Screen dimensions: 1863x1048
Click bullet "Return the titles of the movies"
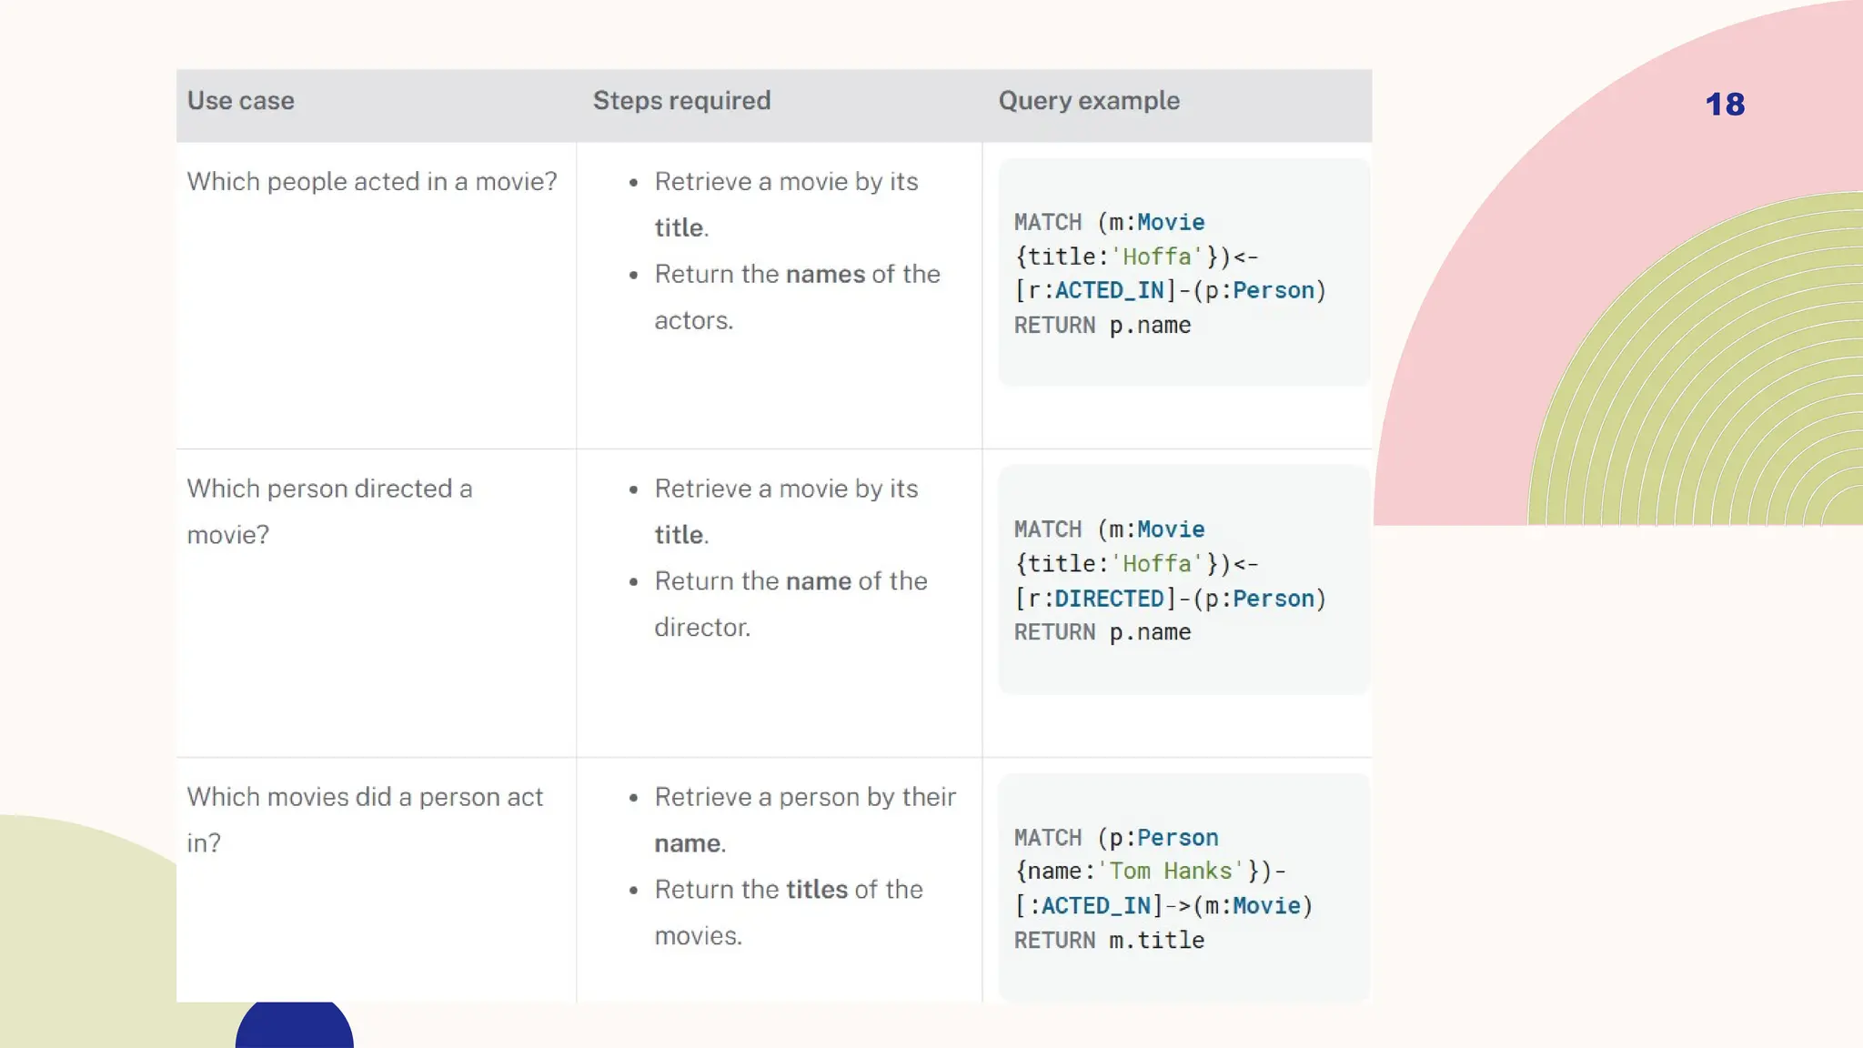click(788, 912)
